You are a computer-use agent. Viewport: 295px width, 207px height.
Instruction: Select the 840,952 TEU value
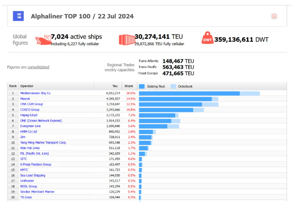pos(115,132)
